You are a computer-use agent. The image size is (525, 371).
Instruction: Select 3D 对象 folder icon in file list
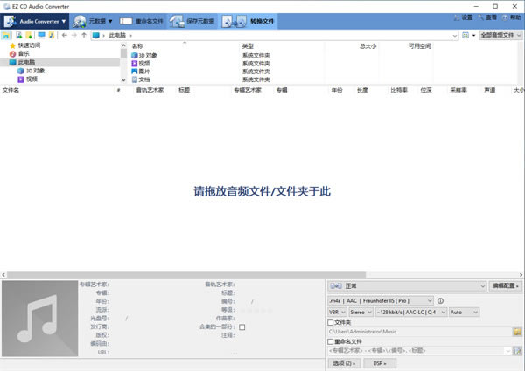click(x=134, y=56)
